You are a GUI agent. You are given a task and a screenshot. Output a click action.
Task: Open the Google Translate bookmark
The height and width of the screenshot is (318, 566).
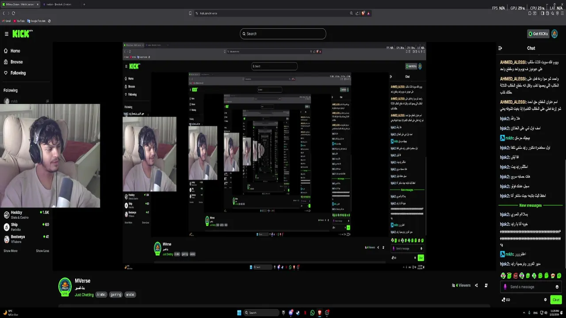(37, 21)
